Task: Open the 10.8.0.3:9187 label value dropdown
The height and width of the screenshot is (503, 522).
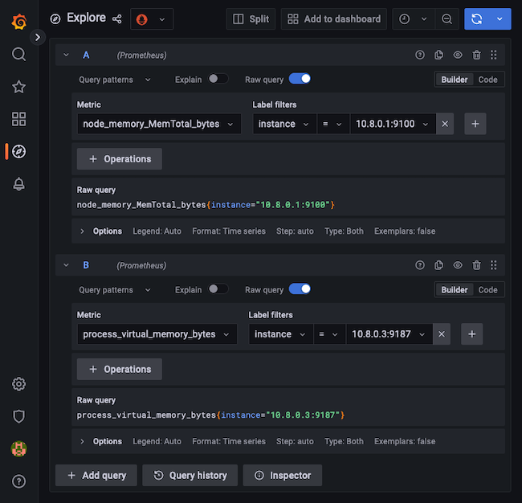Action: [389, 334]
